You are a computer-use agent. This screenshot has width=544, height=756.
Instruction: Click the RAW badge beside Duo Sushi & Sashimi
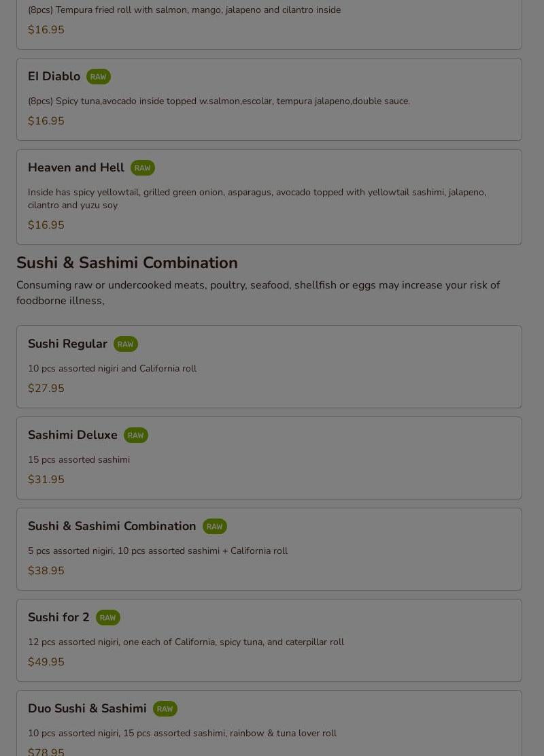pos(165,709)
